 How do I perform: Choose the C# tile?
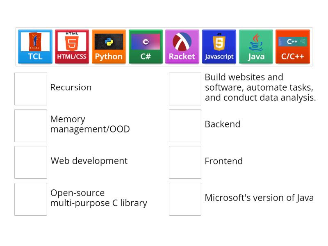[x=146, y=46]
